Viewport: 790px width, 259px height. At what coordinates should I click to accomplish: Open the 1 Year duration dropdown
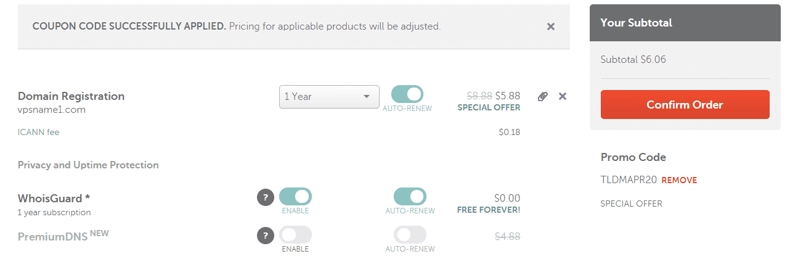pos(329,96)
